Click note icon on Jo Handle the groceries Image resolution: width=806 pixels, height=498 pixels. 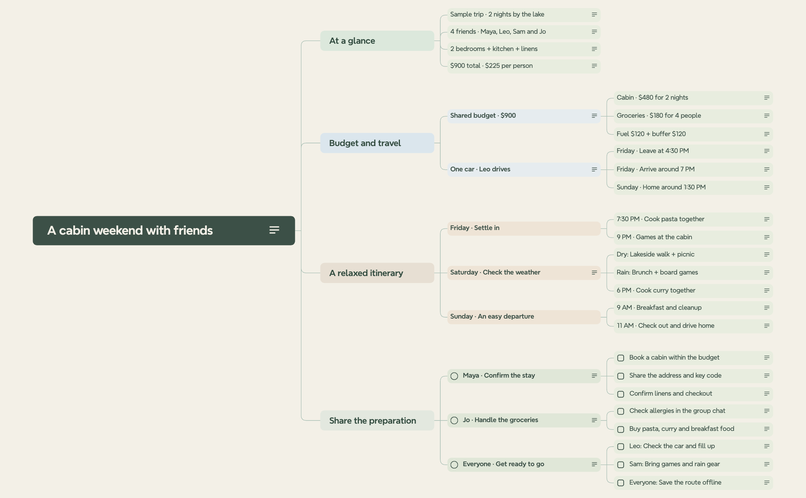(594, 420)
